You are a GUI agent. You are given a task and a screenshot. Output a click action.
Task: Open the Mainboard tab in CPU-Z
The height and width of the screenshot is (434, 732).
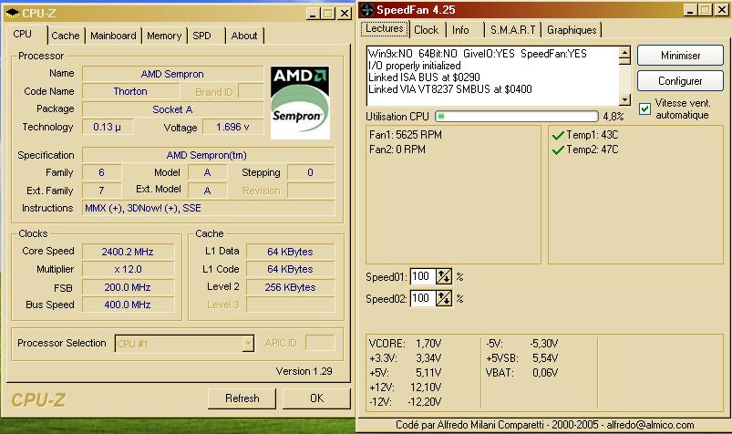tap(113, 36)
